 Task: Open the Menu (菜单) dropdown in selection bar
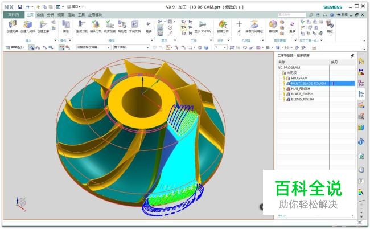click(15, 47)
